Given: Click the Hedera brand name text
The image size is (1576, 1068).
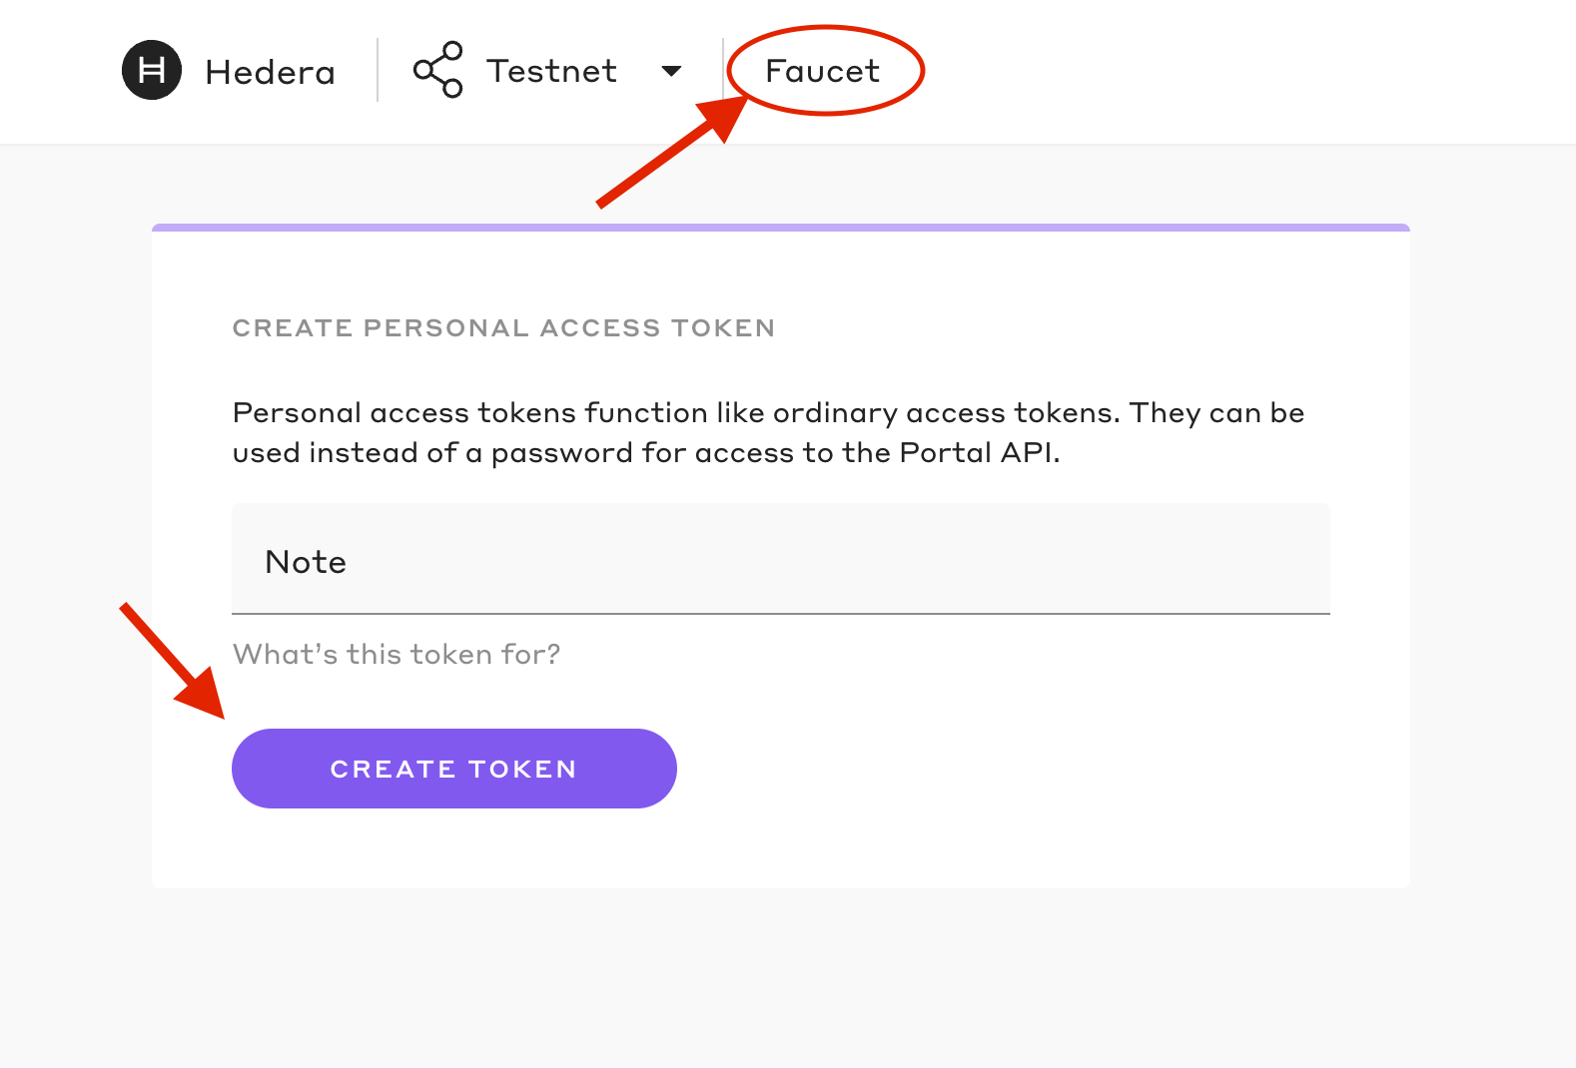Looking at the screenshot, I should (270, 72).
